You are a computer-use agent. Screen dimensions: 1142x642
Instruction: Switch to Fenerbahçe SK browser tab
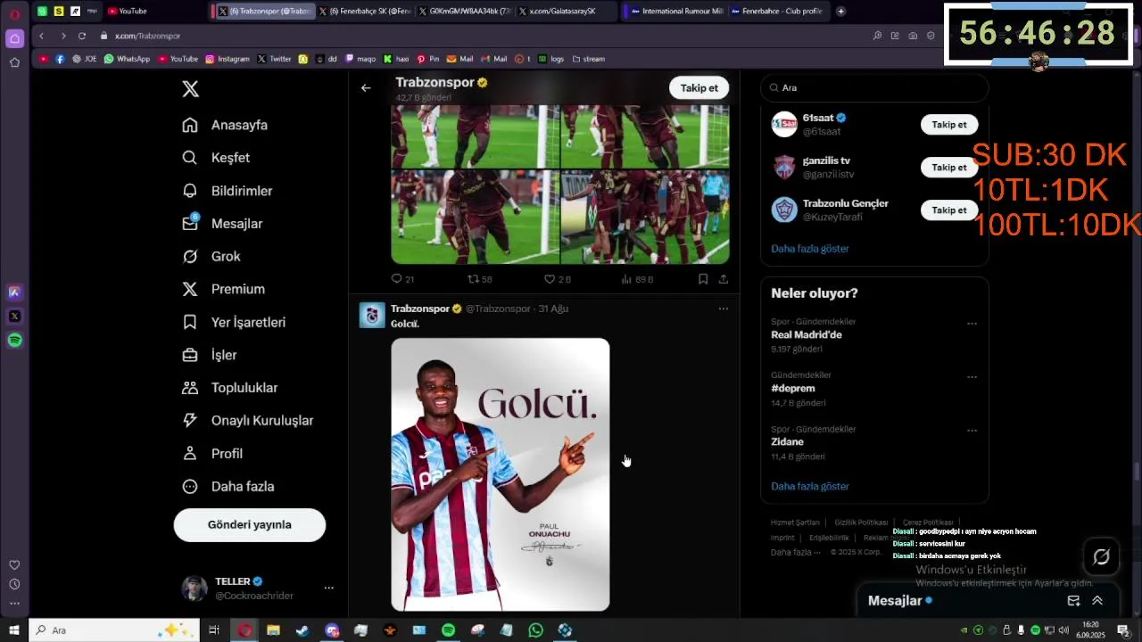click(x=368, y=12)
